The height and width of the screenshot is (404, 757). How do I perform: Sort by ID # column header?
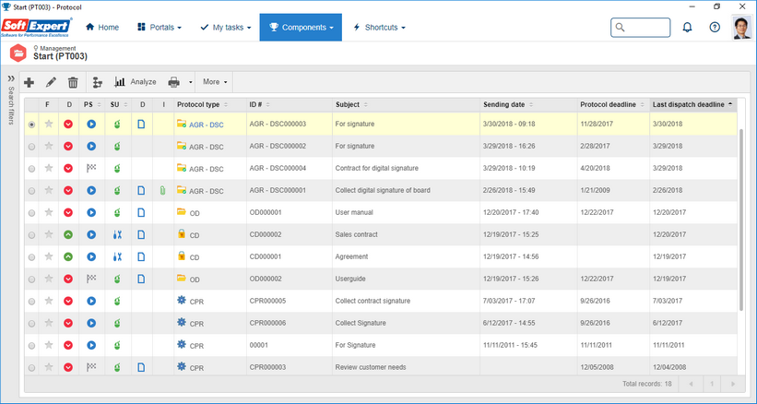click(x=290, y=104)
